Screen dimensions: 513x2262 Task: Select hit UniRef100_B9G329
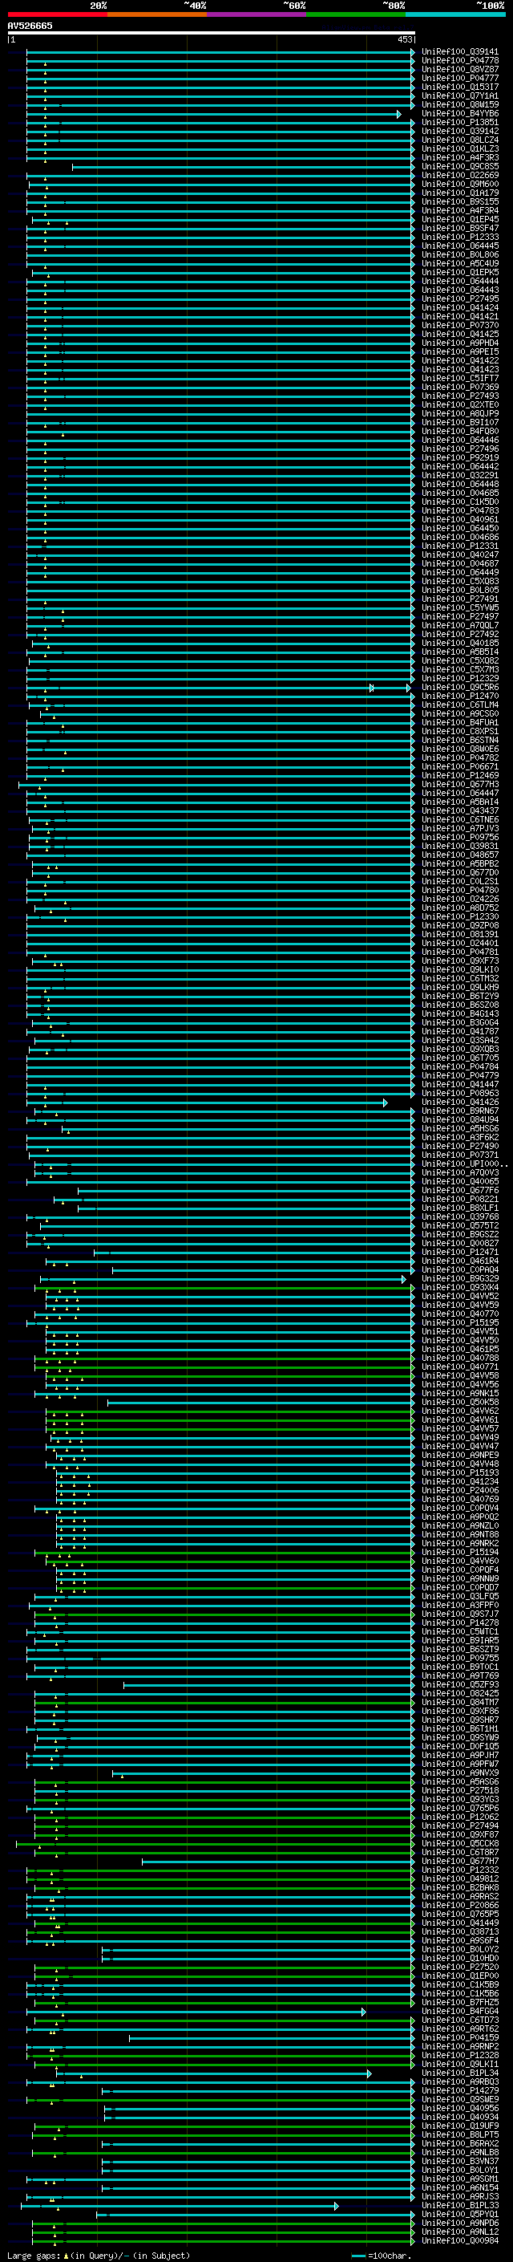pyautogui.click(x=460, y=1278)
